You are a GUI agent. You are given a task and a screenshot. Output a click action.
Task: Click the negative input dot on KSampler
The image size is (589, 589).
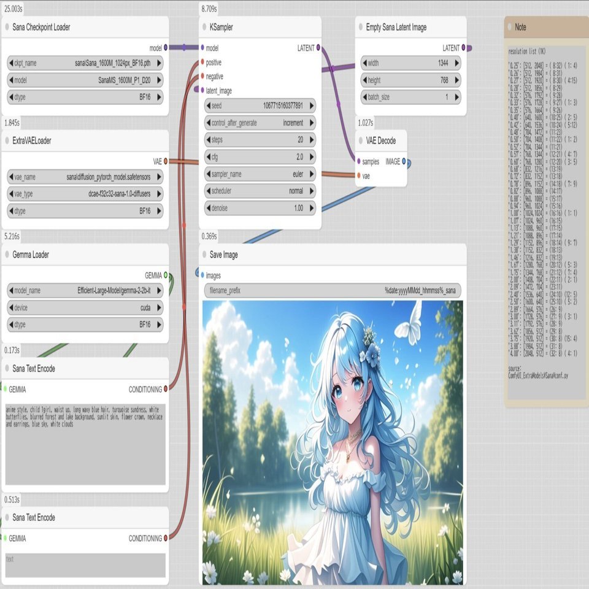(x=202, y=76)
